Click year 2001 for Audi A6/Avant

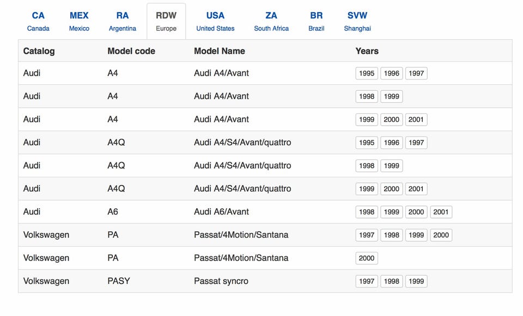(441, 212)
